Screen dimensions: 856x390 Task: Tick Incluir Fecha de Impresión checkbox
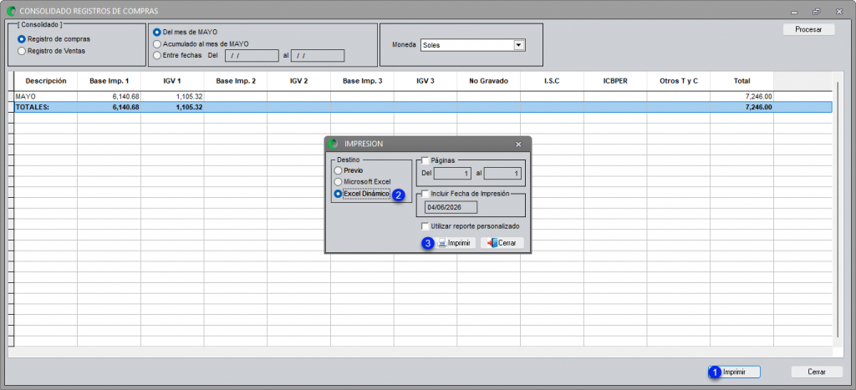[x=425, y=193]
